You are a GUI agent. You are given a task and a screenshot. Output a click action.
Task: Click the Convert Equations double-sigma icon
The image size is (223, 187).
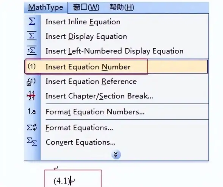(32, 142)
